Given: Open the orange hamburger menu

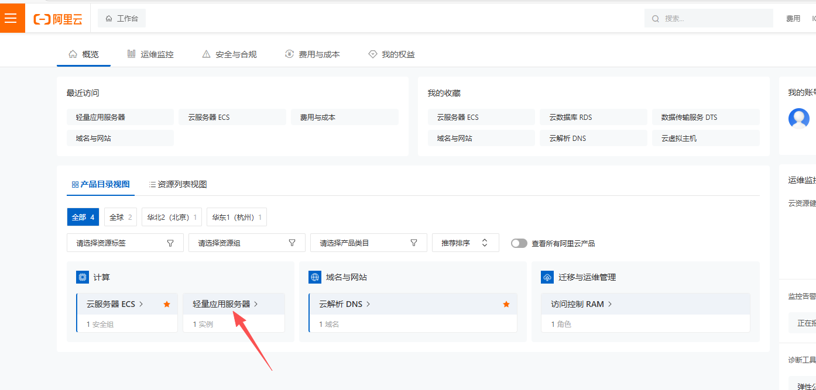Looking at the screenshot, I should (11, 18).
